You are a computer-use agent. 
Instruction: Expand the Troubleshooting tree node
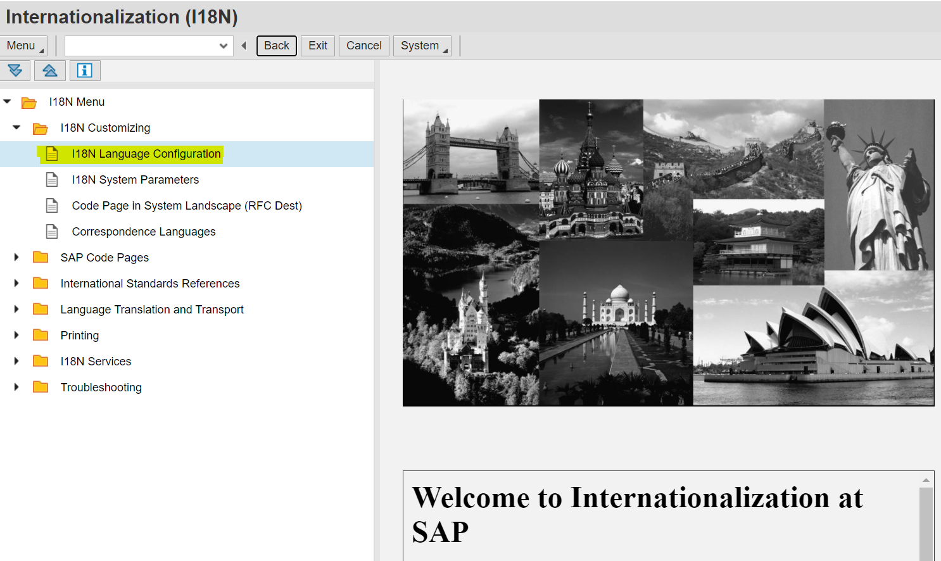15,387
